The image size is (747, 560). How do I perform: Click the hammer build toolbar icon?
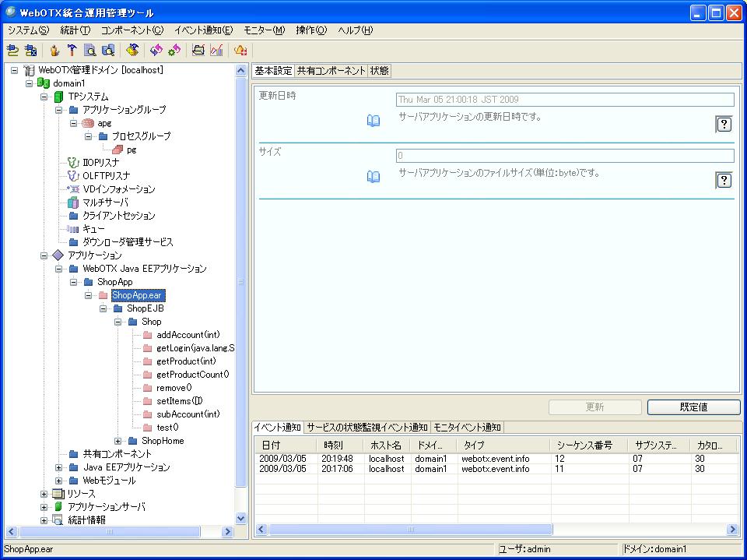(72, 51)
